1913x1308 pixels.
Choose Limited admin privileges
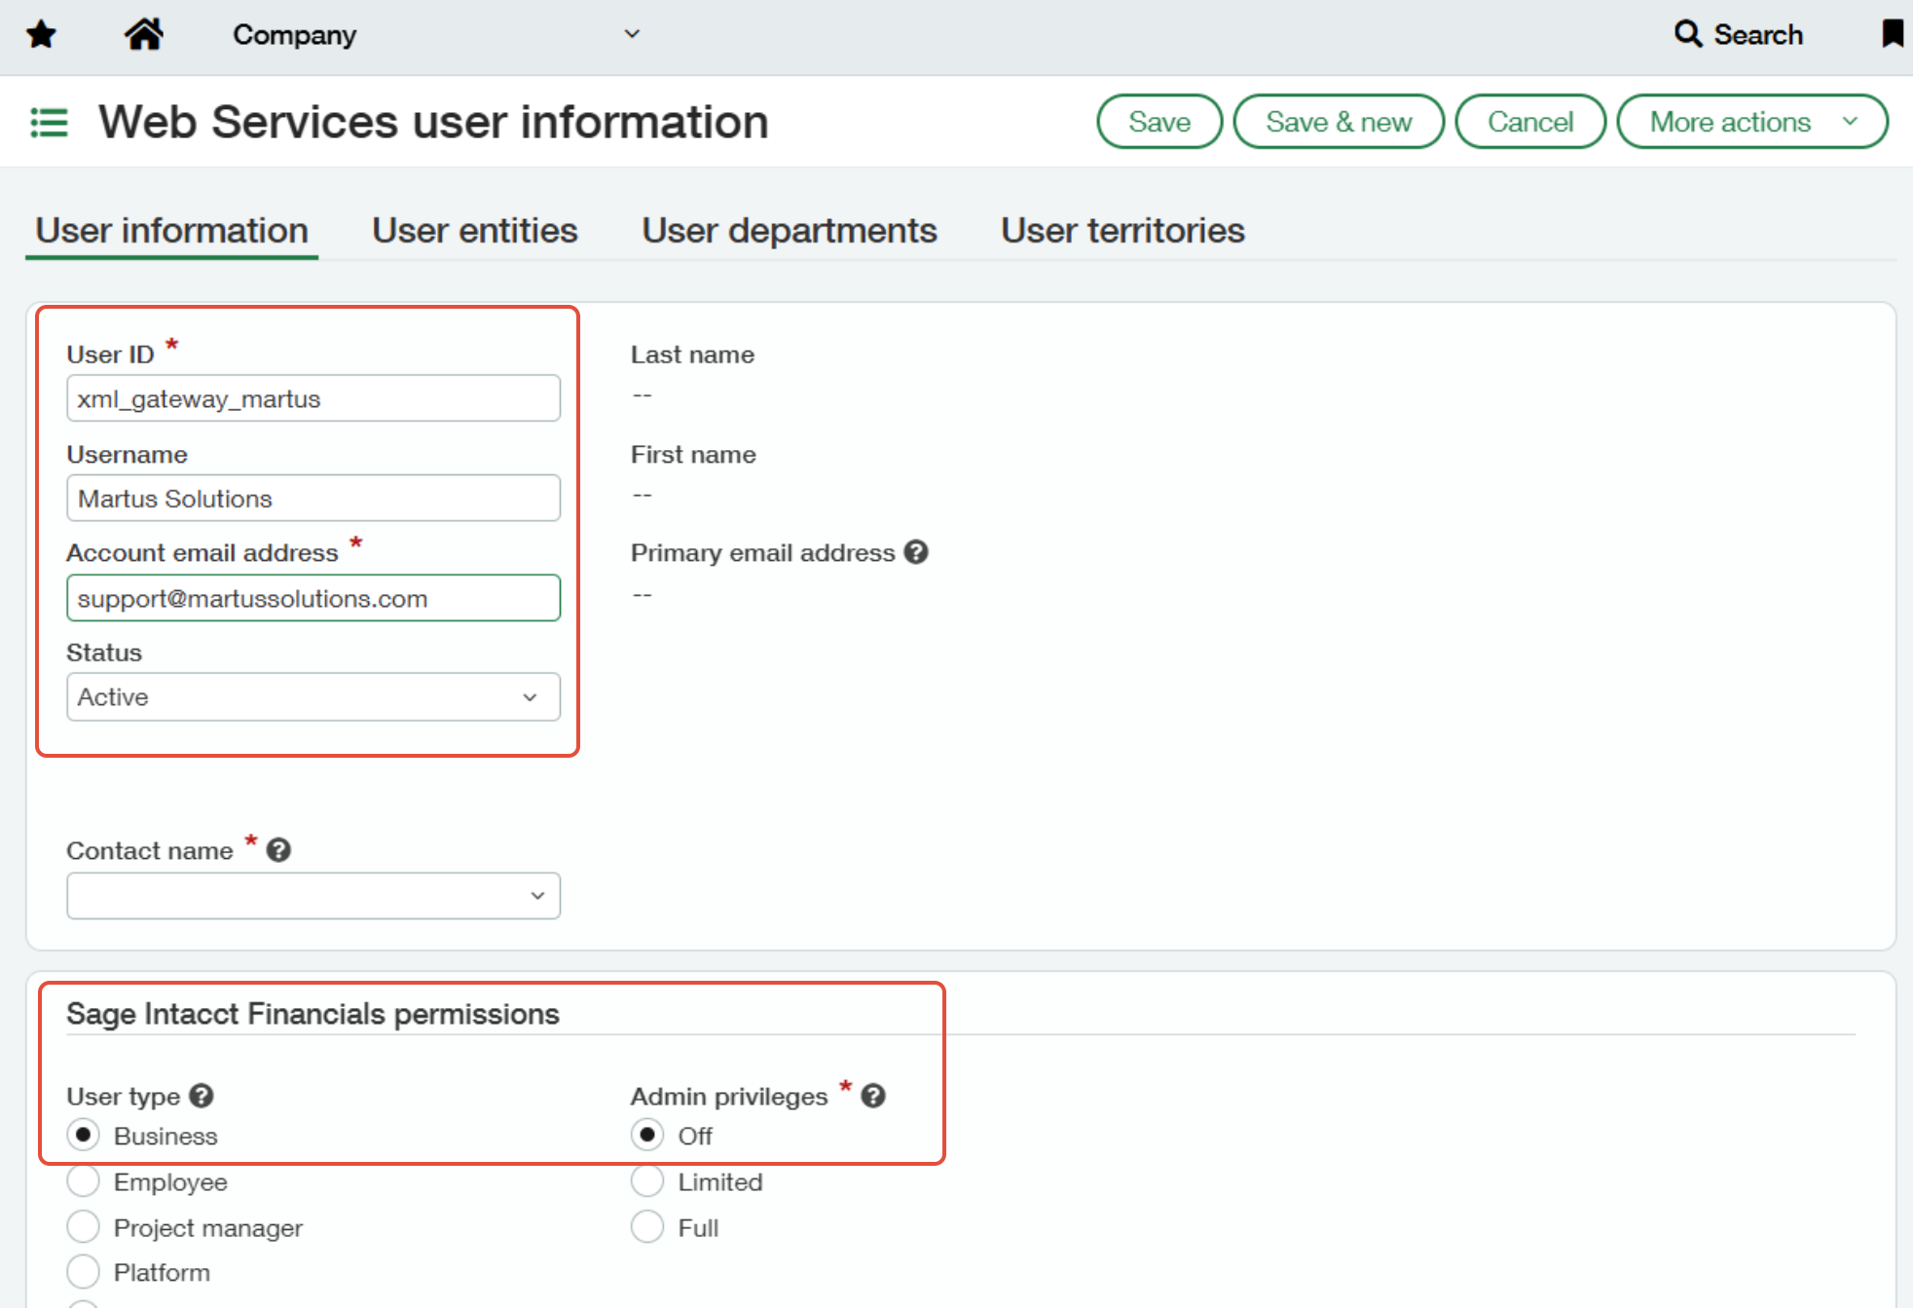647,1181
